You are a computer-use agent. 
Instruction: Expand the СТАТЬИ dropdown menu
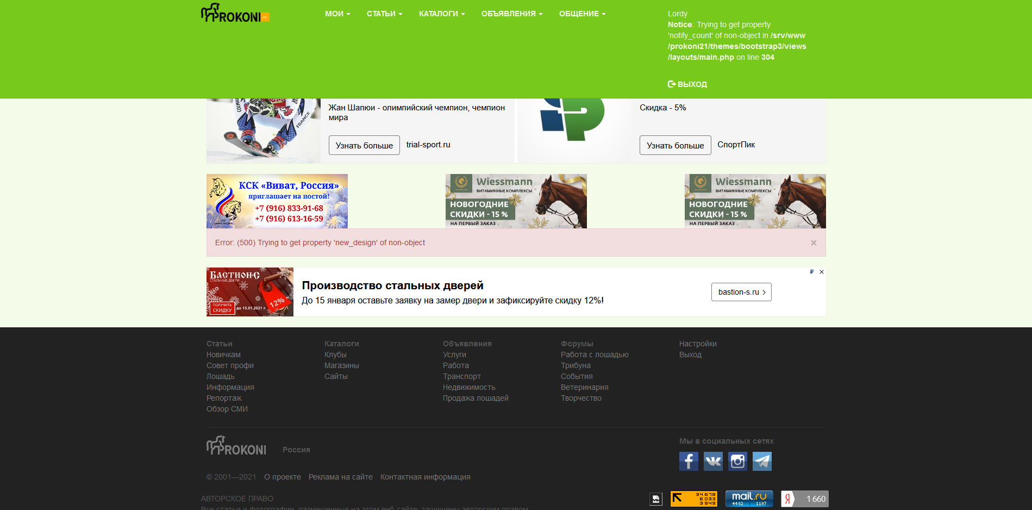tap(384, 14)
